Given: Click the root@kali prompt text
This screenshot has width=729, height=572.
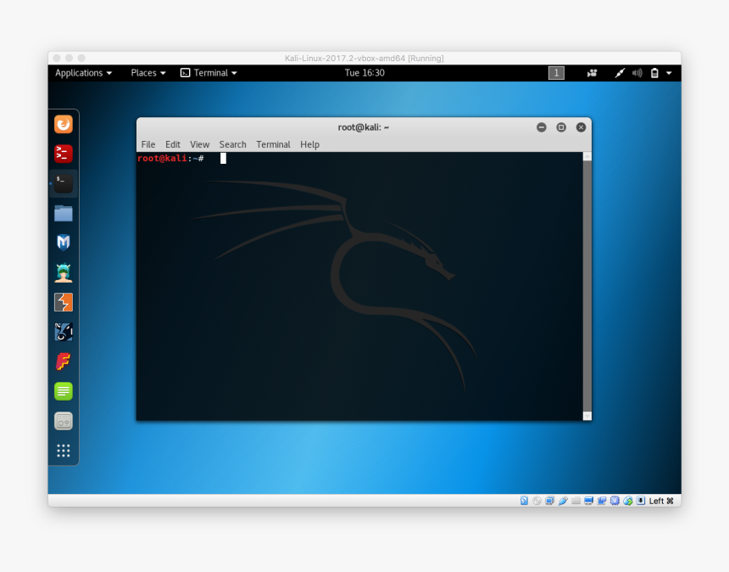Looking at the screenshot, I should [170, 158].
